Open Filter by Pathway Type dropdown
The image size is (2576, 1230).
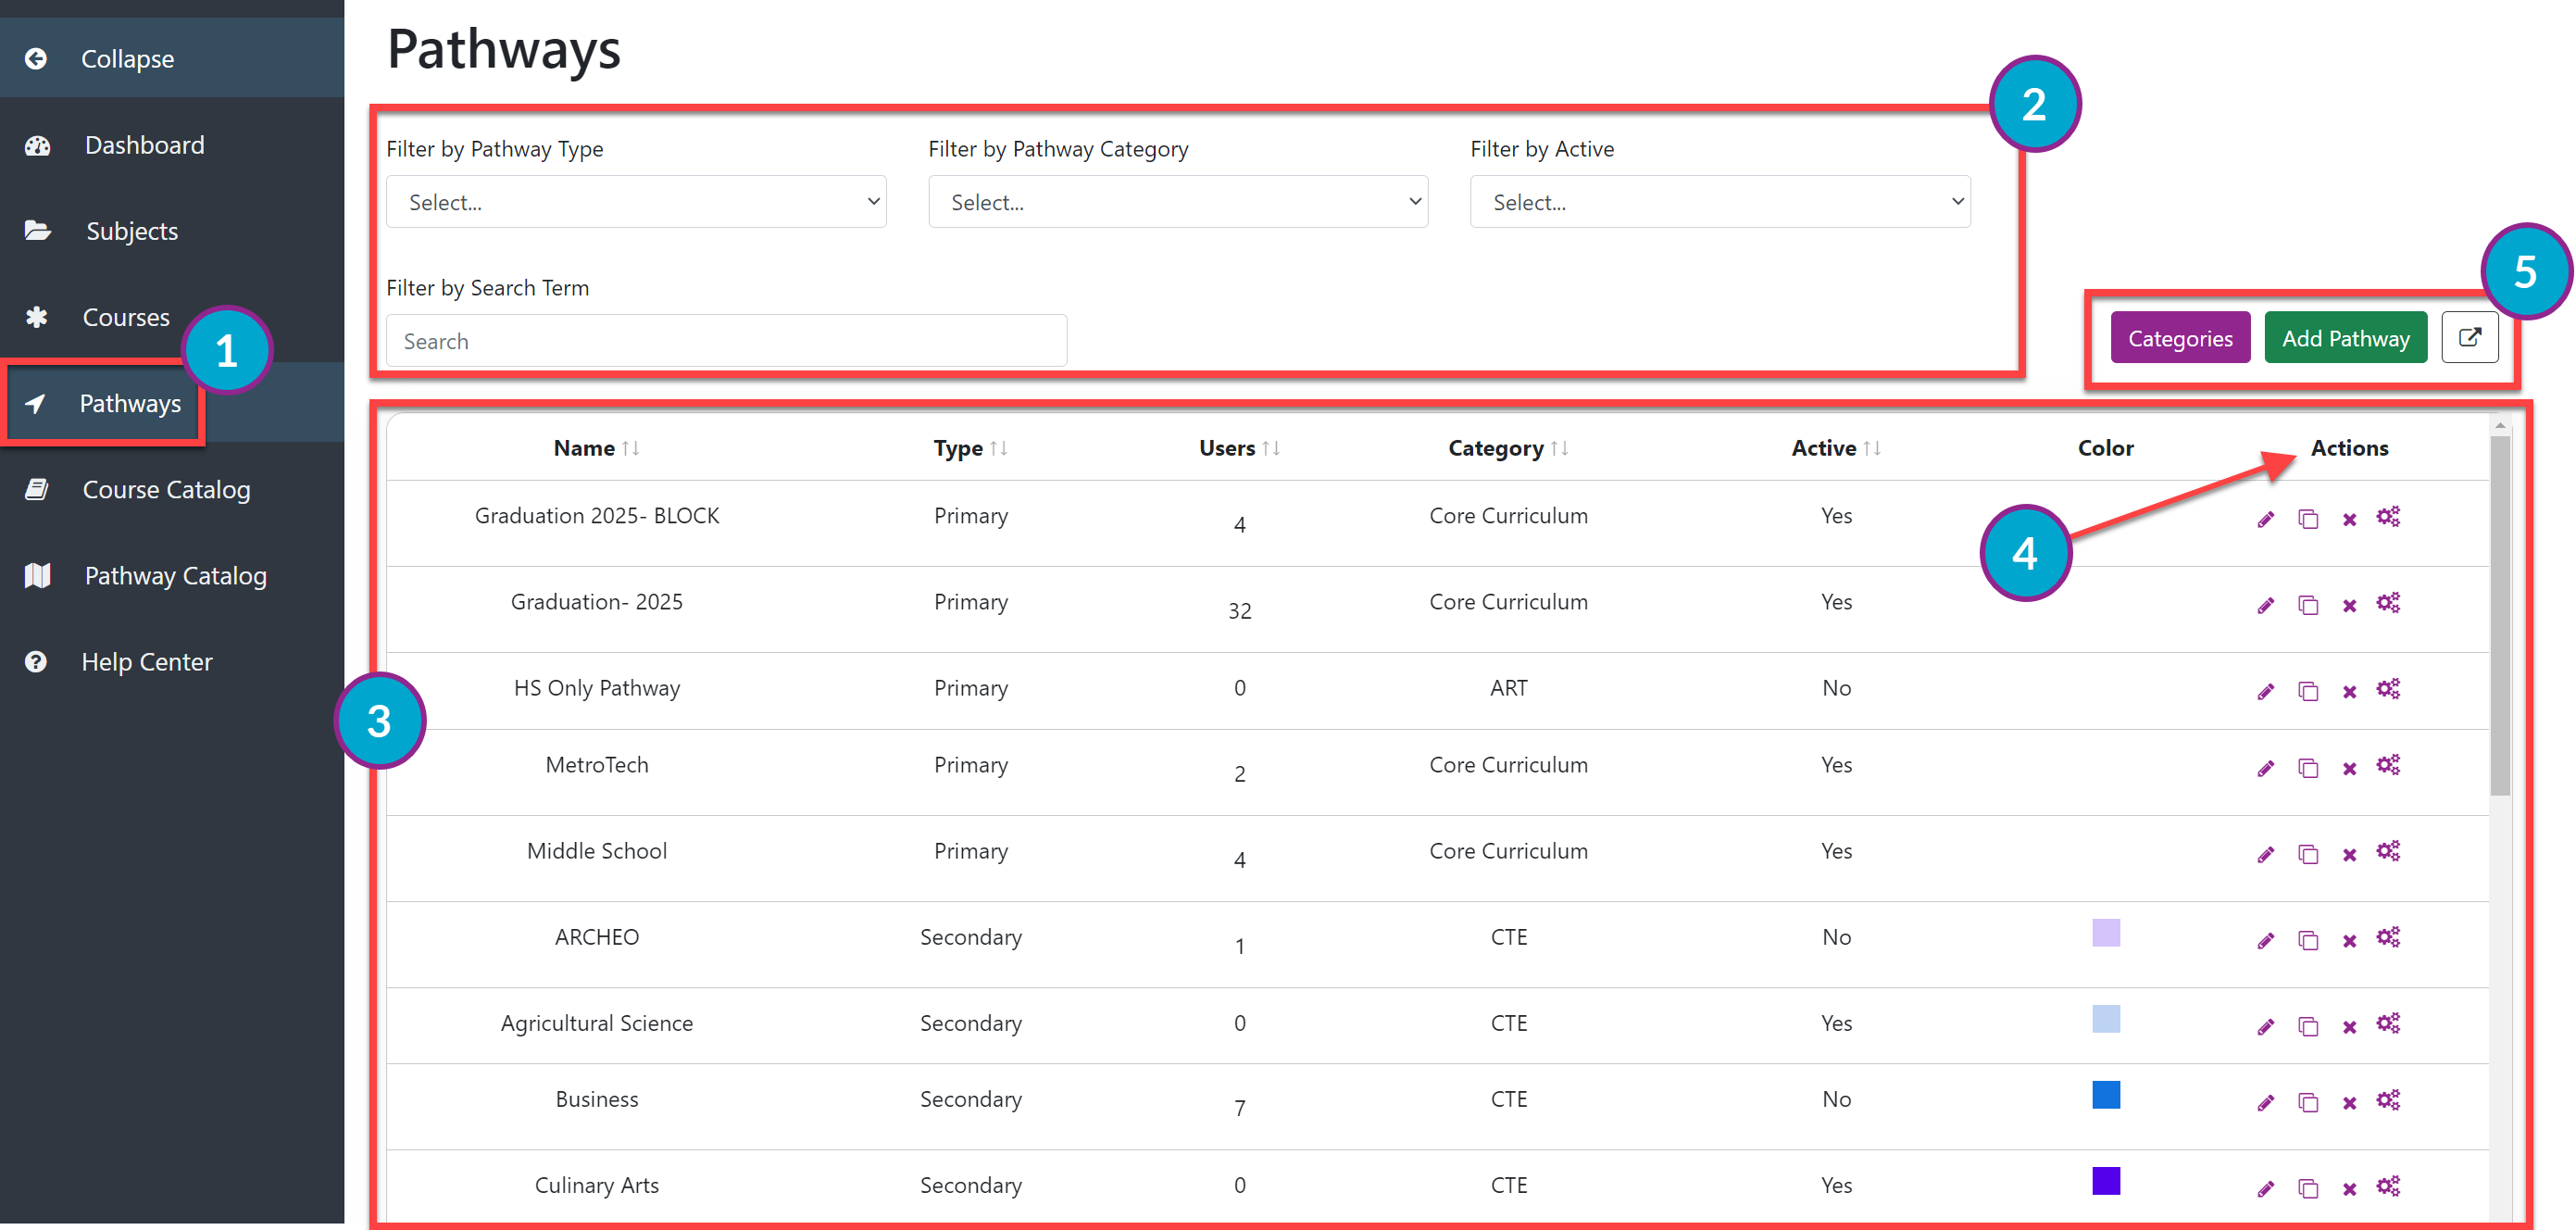click(x=636, y=202)
